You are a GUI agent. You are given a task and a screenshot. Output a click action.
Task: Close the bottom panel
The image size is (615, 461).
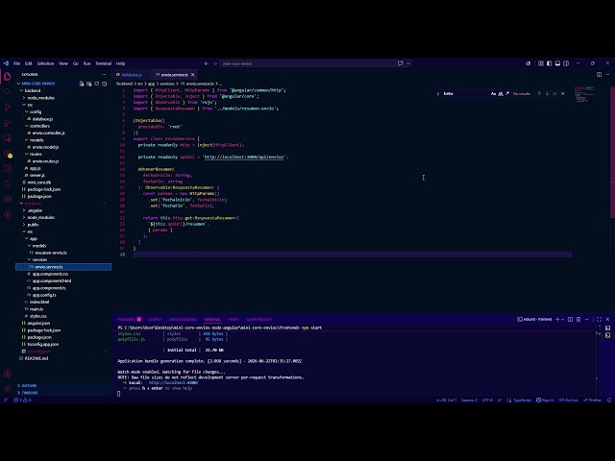(607, 319)
